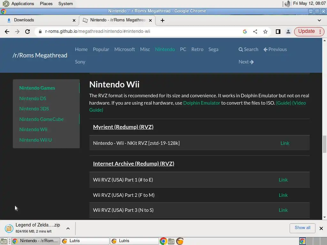327x245 pixels.
Task: Jump to Nintendo Wii U in sidebar
Action: [35, 140]
